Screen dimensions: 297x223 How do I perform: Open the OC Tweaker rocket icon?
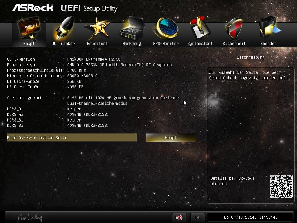(64, 28)
